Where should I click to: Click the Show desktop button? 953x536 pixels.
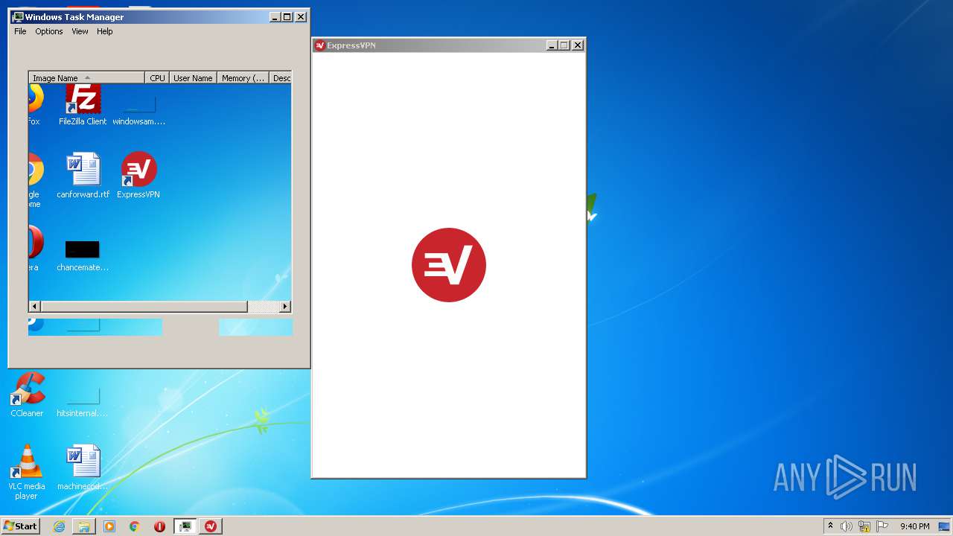click(946, 526)
